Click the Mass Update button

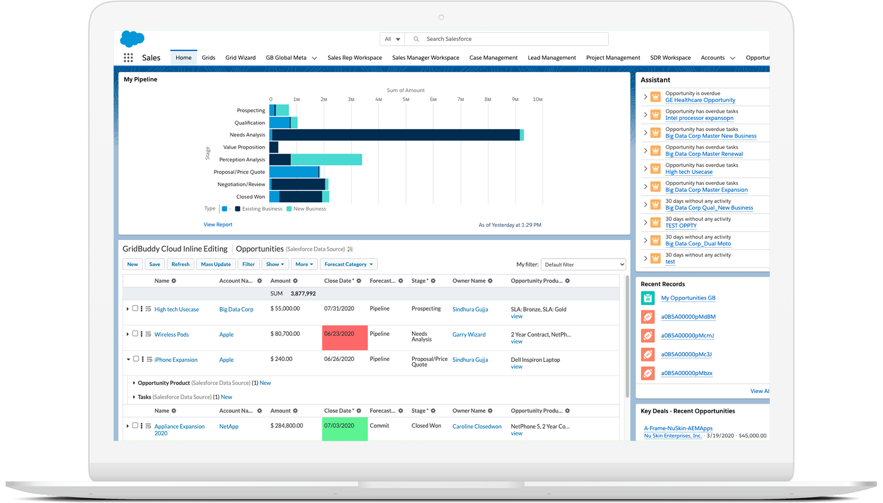[x=216, y=264]
